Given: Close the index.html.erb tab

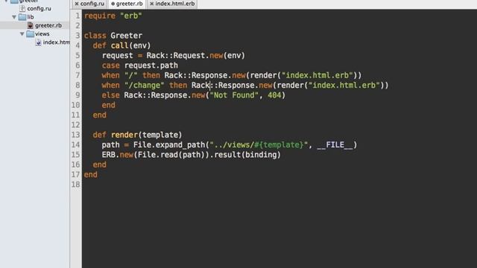Looking at the screenshot, I should [151, 4].
